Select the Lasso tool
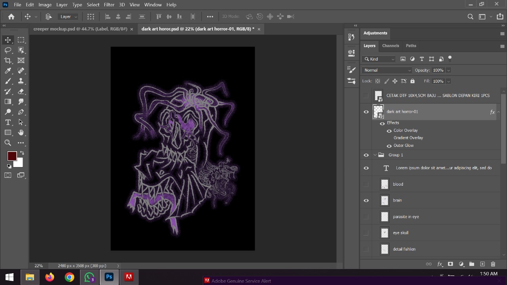 (x=8, y=50)
